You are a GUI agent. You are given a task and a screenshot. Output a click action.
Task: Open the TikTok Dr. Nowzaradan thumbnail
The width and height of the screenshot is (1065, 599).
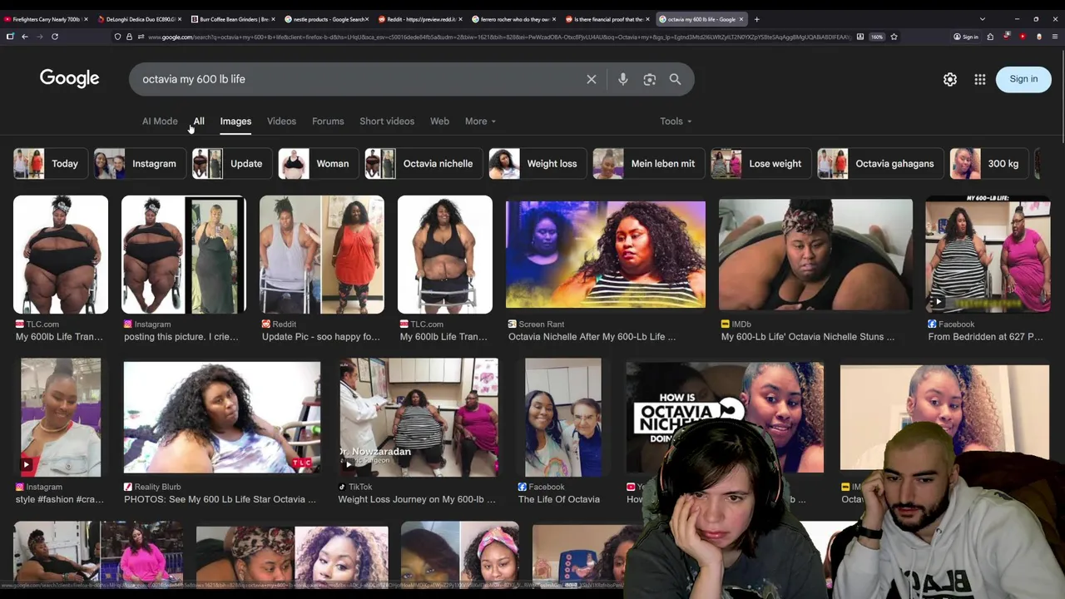click(419, 417)
